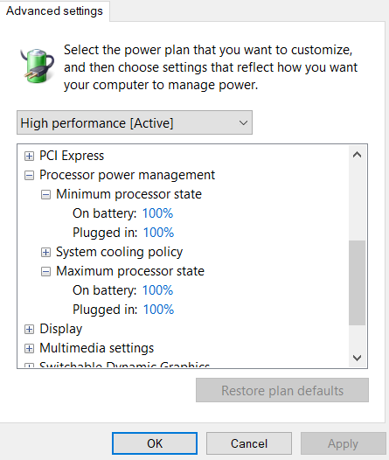Select the Advanced settings tab
Screen dimensions: 389x460
[x=54, y=10]
